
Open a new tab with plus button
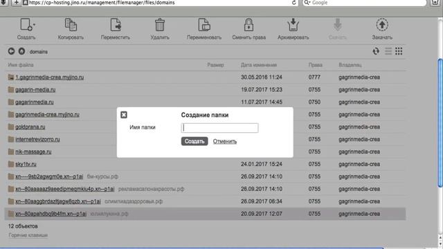point(16,3)
